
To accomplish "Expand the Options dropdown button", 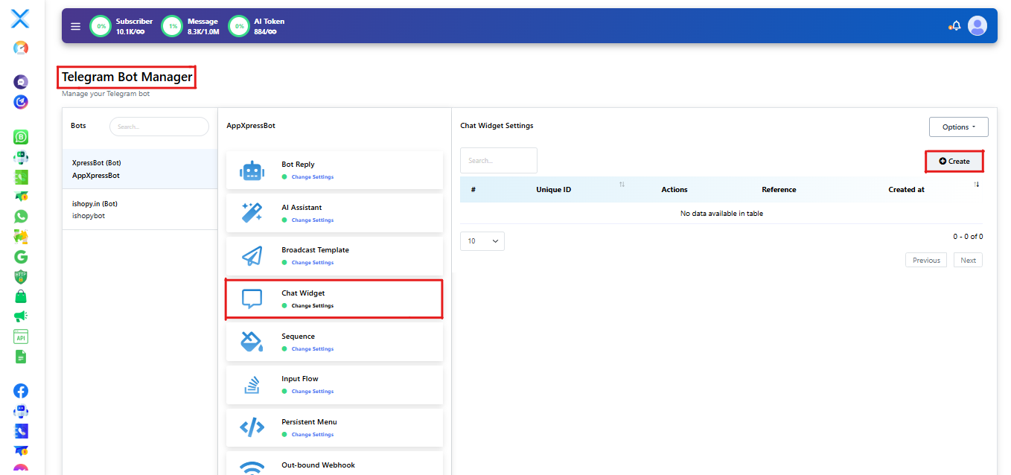I will coord(958,127).
